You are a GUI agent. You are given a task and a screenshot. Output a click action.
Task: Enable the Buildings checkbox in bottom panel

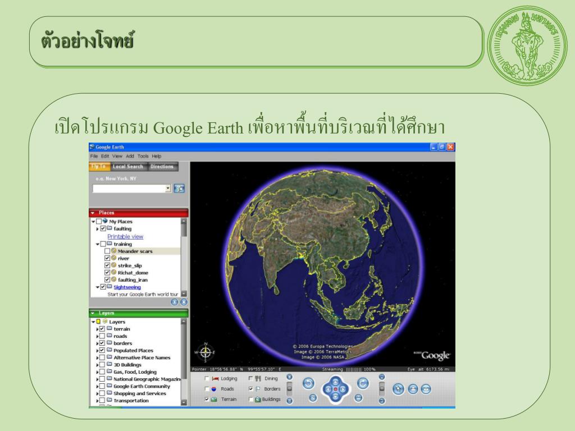pyautogui.click(x=251, y=399)
